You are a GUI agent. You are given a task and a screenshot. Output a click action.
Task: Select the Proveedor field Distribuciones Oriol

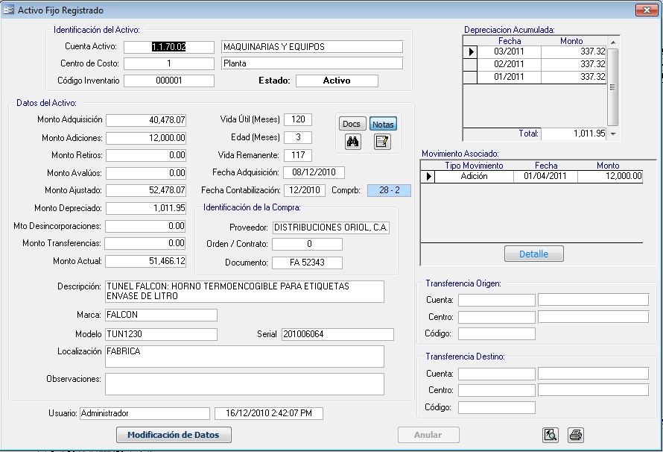click(x=331, y=227)
